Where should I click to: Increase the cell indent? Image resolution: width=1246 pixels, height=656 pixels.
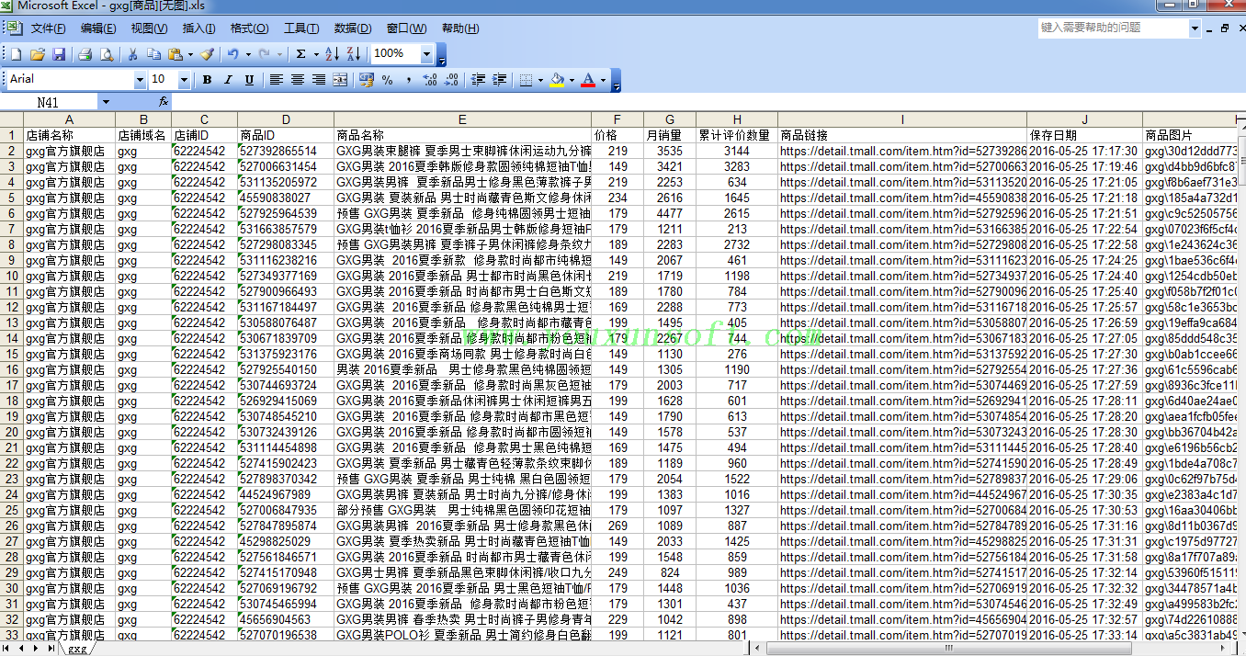point(499,80)
